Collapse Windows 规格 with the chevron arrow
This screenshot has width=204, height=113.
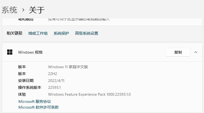(196, 52)
